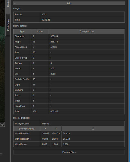Select the Particle Emitter row
This screenshot has width=130, height=162.
69,79
